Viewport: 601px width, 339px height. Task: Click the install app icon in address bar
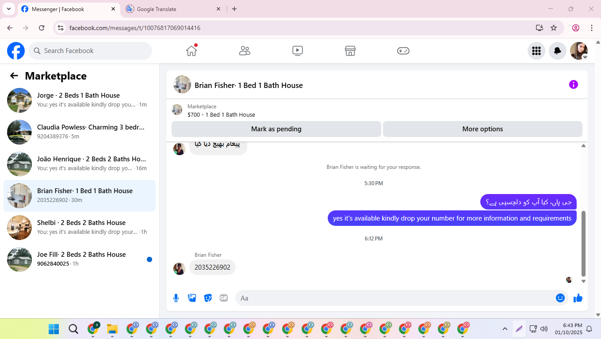pos(539,28)
